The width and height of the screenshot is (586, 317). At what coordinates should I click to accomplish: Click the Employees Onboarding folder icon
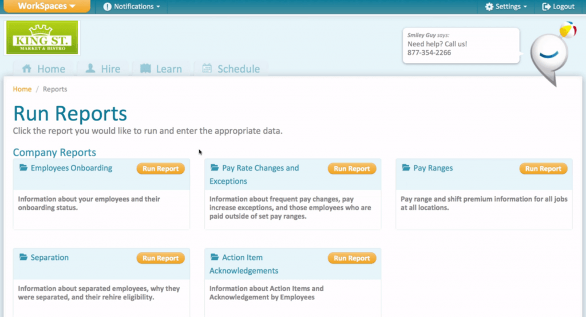click(23, 167)
